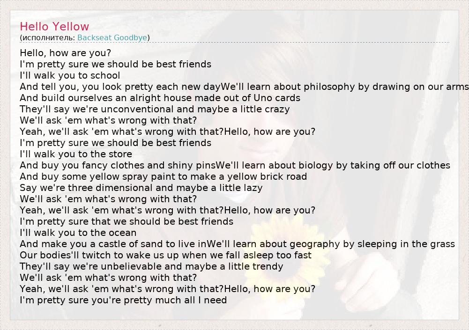Click the line "I'll walk you to the store"

pyautogui.click(x=76, y=154)
